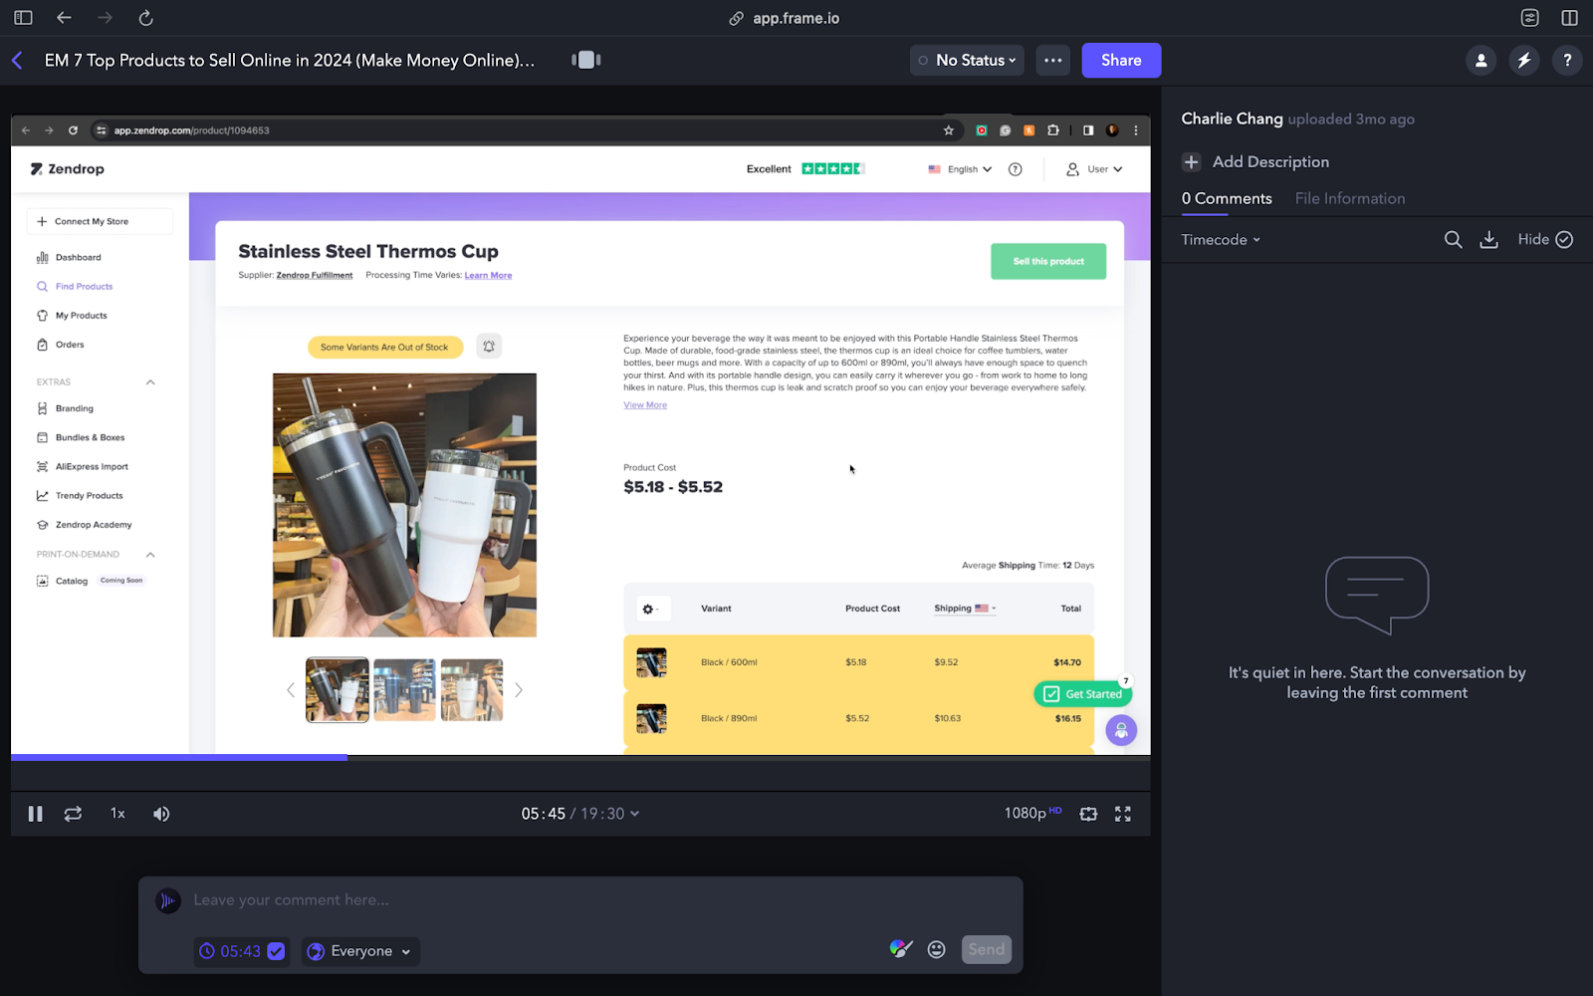Click the Share button
The width and height of the screenshot is (1593, 996).
coord(1121,60)
